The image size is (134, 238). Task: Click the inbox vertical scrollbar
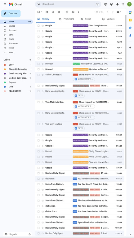click(126, 92)
